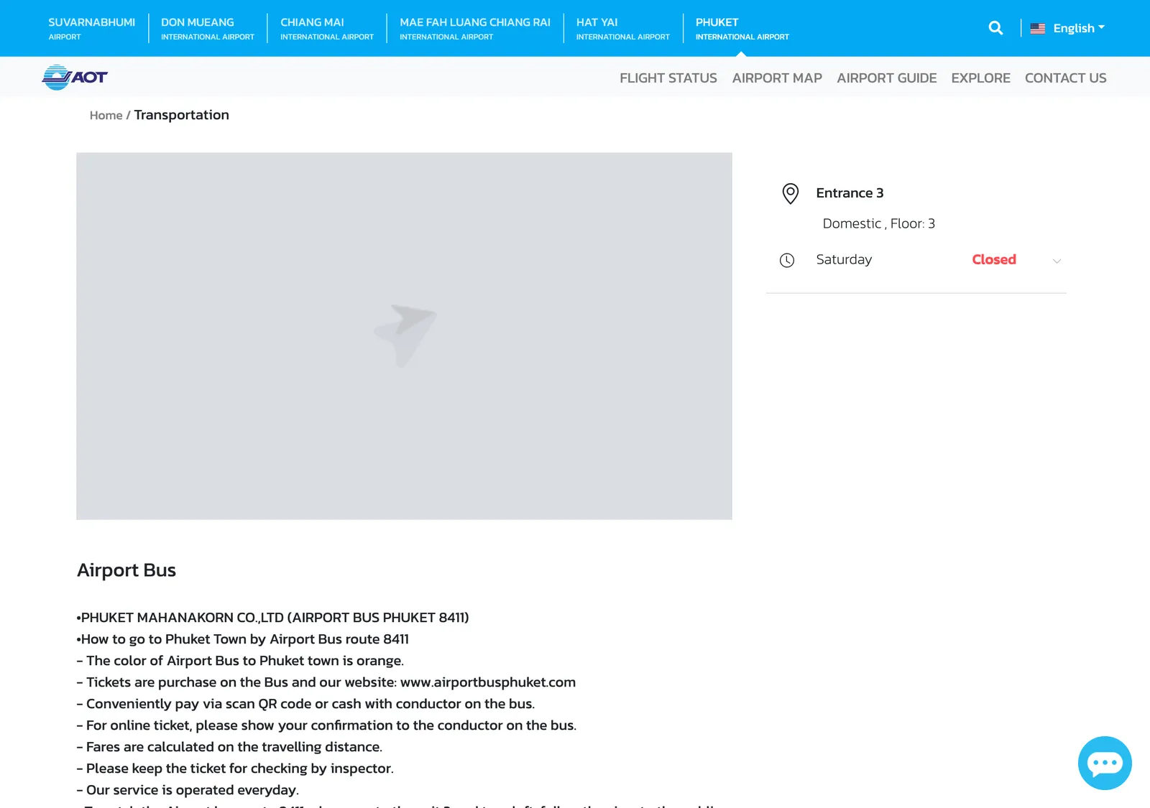This screenshot has width=1150, height=808.
Task: Open the Flight Status menu
Action: pyautogui.click(x=668, y=78)
